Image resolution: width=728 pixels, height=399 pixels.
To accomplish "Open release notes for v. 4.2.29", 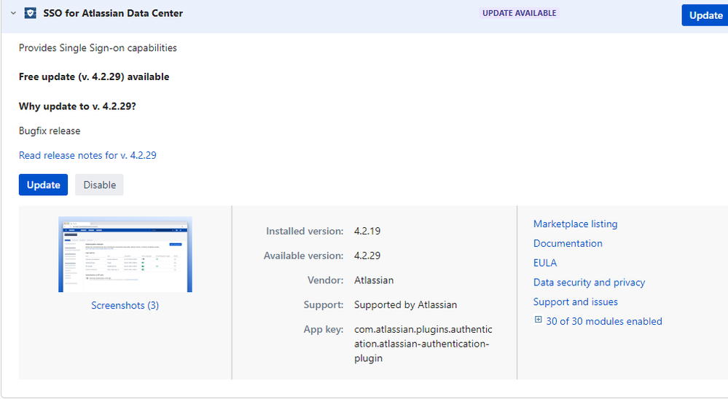I will tap(87, 155).
